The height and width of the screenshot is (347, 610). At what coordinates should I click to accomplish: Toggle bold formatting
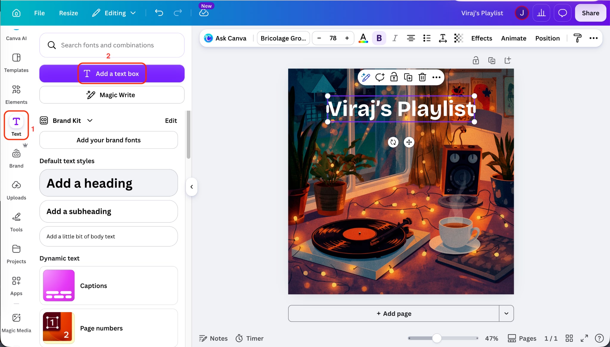point(379,38)
